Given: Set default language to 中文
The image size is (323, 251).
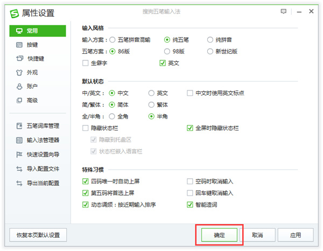Looking at the screenshot, I should coord(112,93).
